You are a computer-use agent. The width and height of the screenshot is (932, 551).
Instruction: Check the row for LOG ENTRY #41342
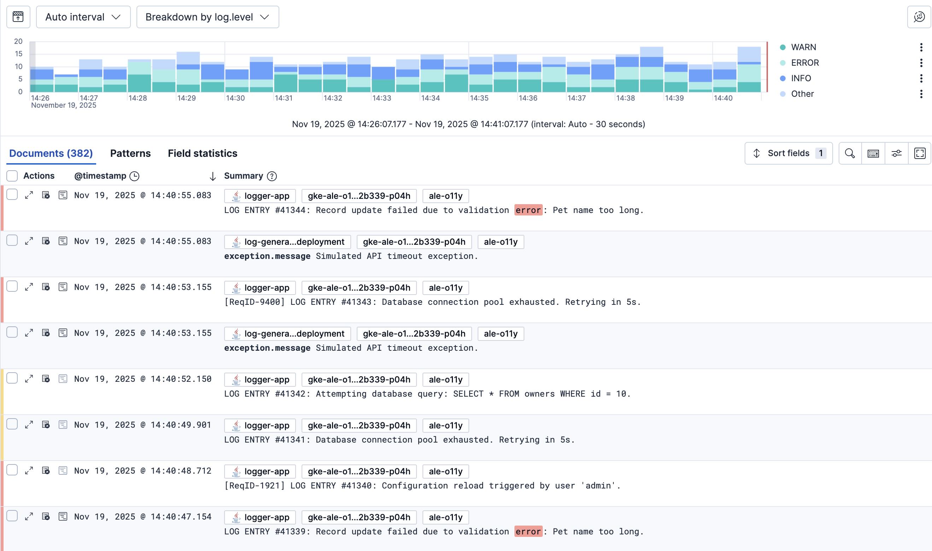point(12,378)
